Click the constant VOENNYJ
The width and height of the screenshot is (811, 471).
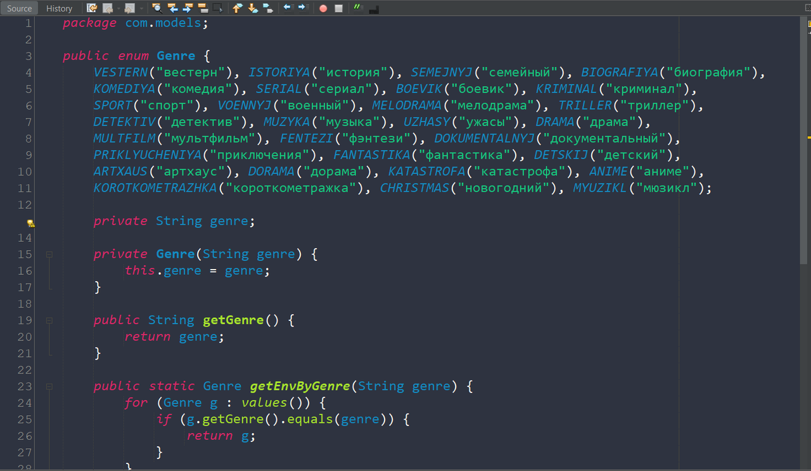coord(245,105)
